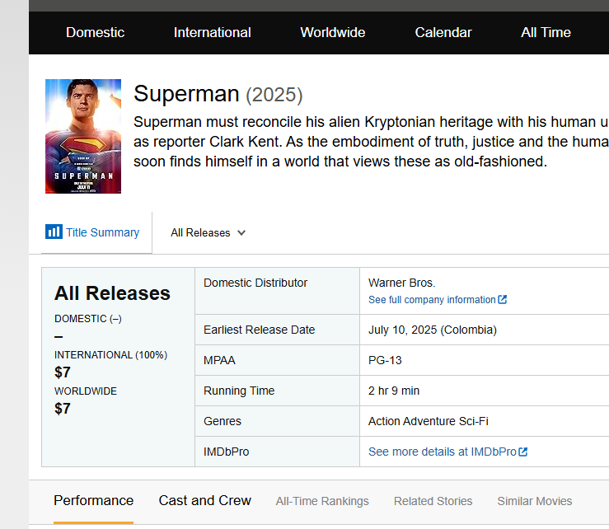Click the Genres row label

223,421
